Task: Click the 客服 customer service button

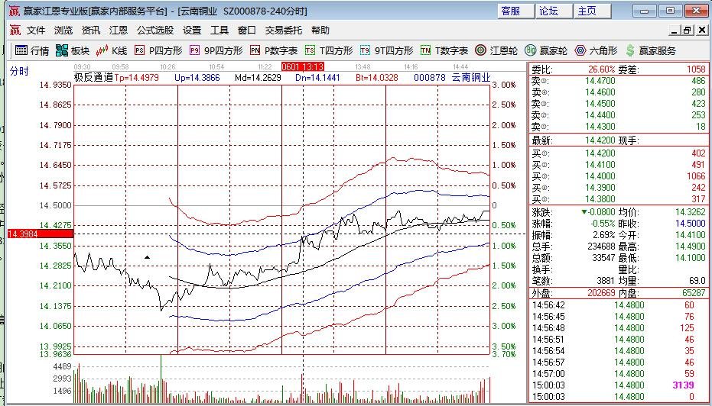Action: (x=515, y=11)
